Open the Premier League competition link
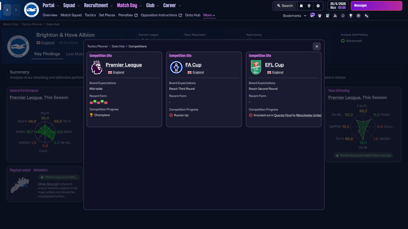Screen dimensions: 408x229 [124, 65]
